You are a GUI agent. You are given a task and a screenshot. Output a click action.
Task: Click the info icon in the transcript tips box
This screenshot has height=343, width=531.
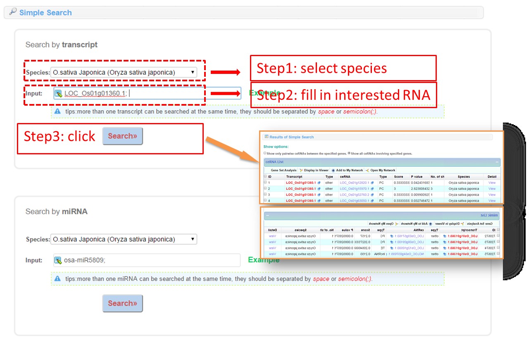click(57, 111)
